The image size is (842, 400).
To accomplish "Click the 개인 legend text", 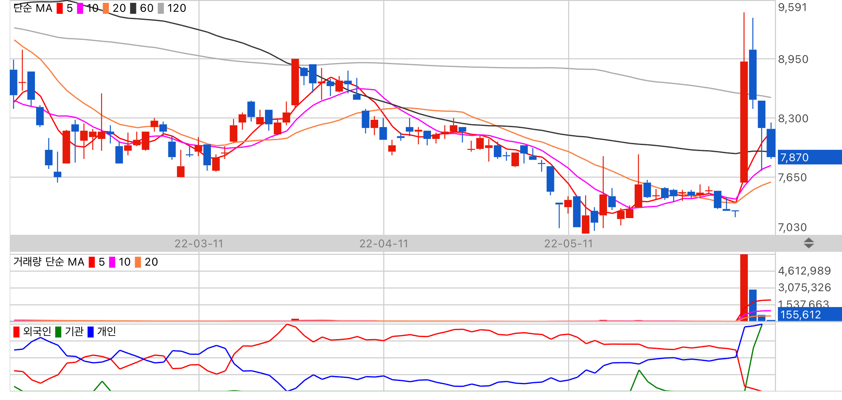I will tap(106, 332).
